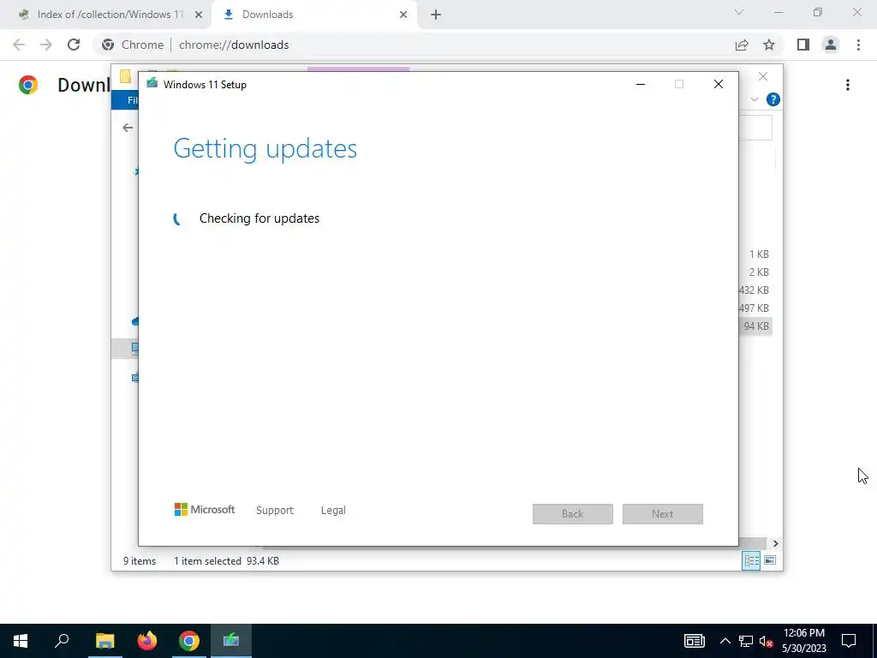This screenshot has width=877, height=658.
Task: Share this page icon in address bar
Action: [742, 45]
